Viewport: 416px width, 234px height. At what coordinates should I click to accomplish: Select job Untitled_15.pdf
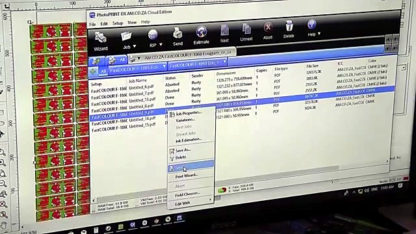click(x=142, y=125)
